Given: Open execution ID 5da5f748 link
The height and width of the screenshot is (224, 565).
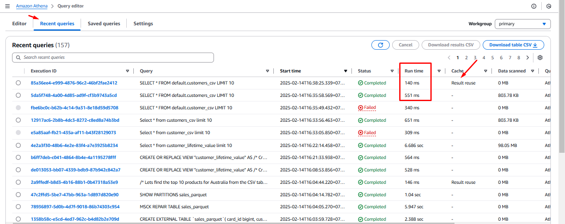Looking at the screenshot, I should coord(74,95).
